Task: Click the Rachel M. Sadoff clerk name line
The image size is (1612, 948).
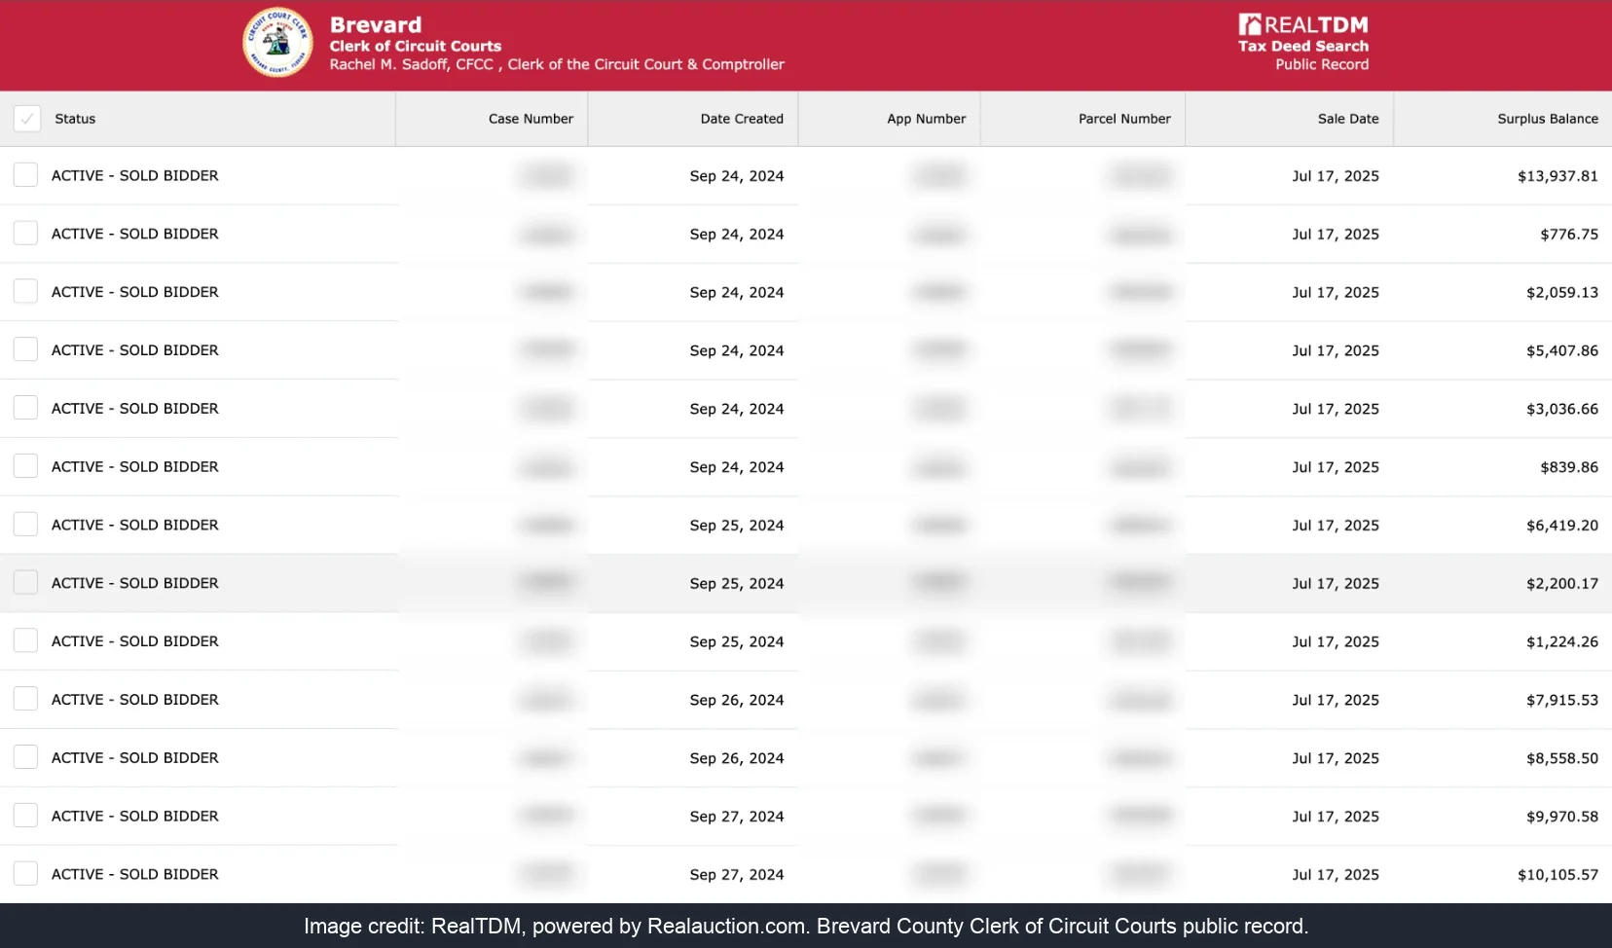Action: (x=557, y=64)
